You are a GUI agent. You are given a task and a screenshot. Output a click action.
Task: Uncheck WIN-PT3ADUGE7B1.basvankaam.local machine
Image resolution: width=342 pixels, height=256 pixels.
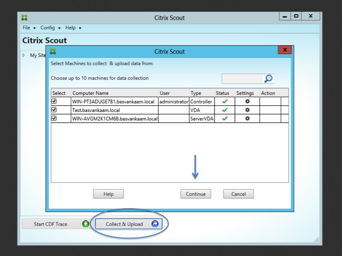(54, 101)
